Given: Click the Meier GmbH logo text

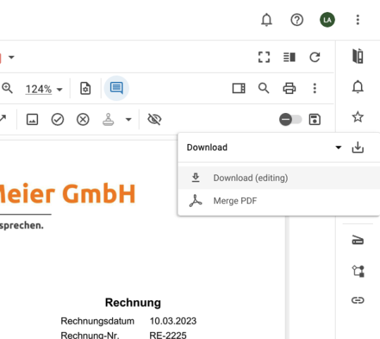Looking at the screenshot, I should tap(67, 194).
